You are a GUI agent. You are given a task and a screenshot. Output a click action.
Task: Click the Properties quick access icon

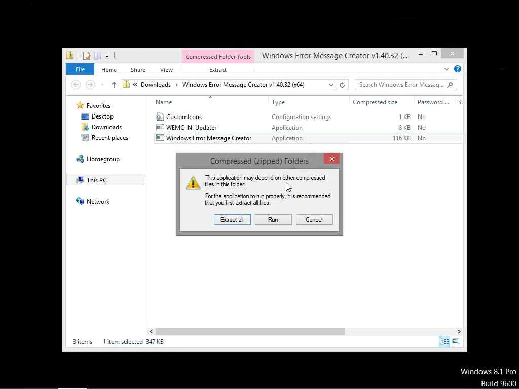pos(87,56)
